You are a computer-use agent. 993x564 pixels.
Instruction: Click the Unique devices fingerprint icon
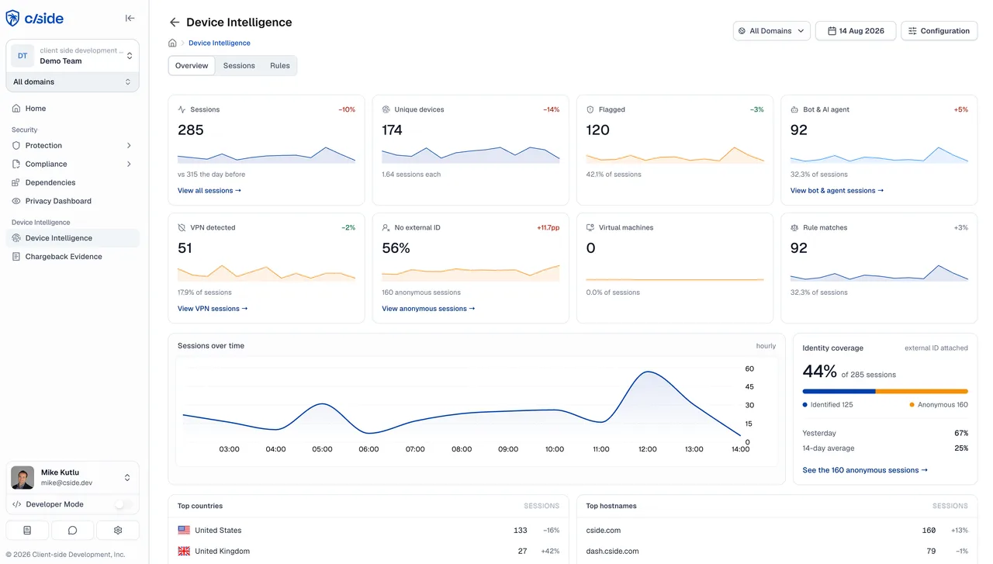click(x=386, y=110)
